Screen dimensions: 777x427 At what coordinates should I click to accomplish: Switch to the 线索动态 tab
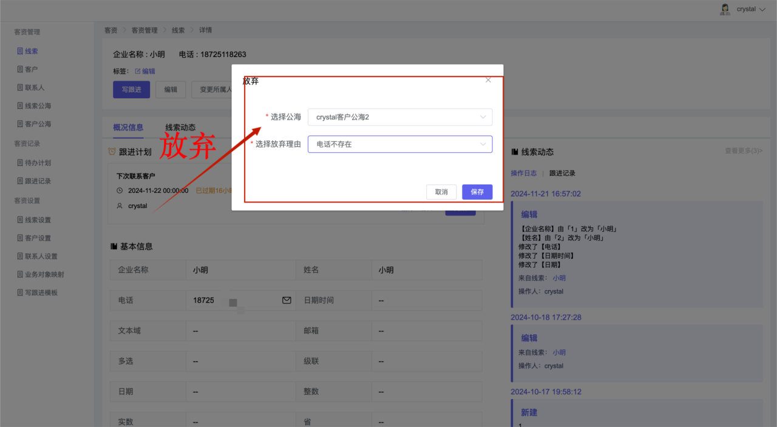pos(180,127)
